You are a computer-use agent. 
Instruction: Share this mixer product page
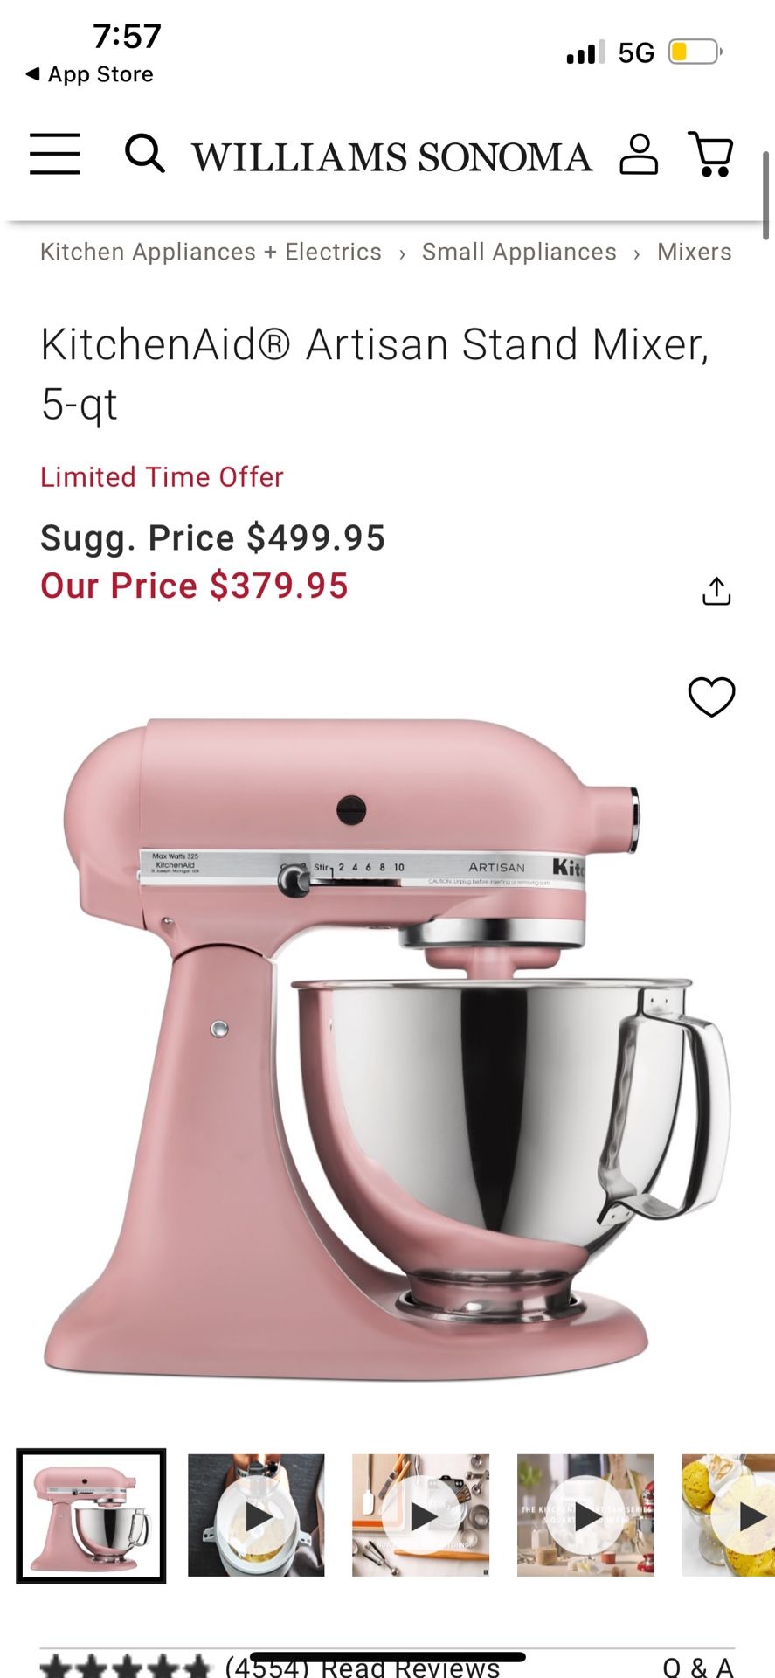[x=716, y=592]
